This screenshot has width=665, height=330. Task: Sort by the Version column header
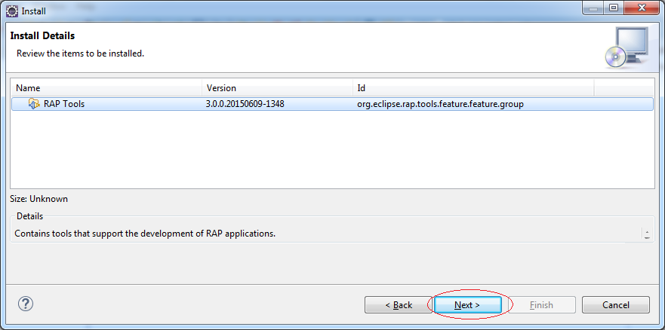click(277, 88)
